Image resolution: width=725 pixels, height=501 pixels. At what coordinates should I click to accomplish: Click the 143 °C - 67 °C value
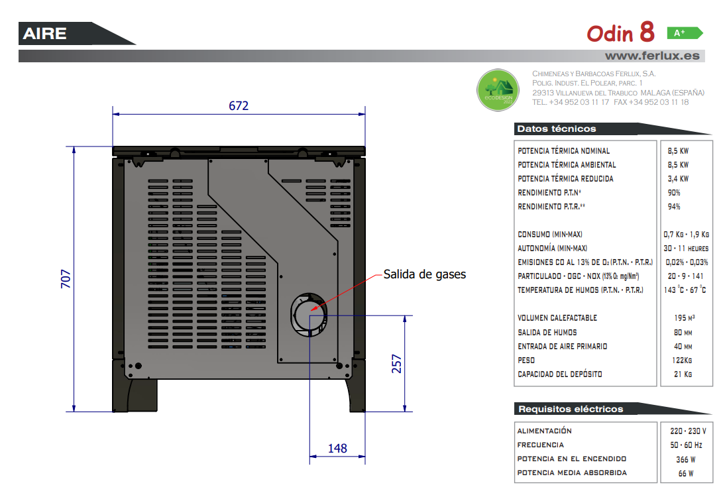click(x=685, y=290)
